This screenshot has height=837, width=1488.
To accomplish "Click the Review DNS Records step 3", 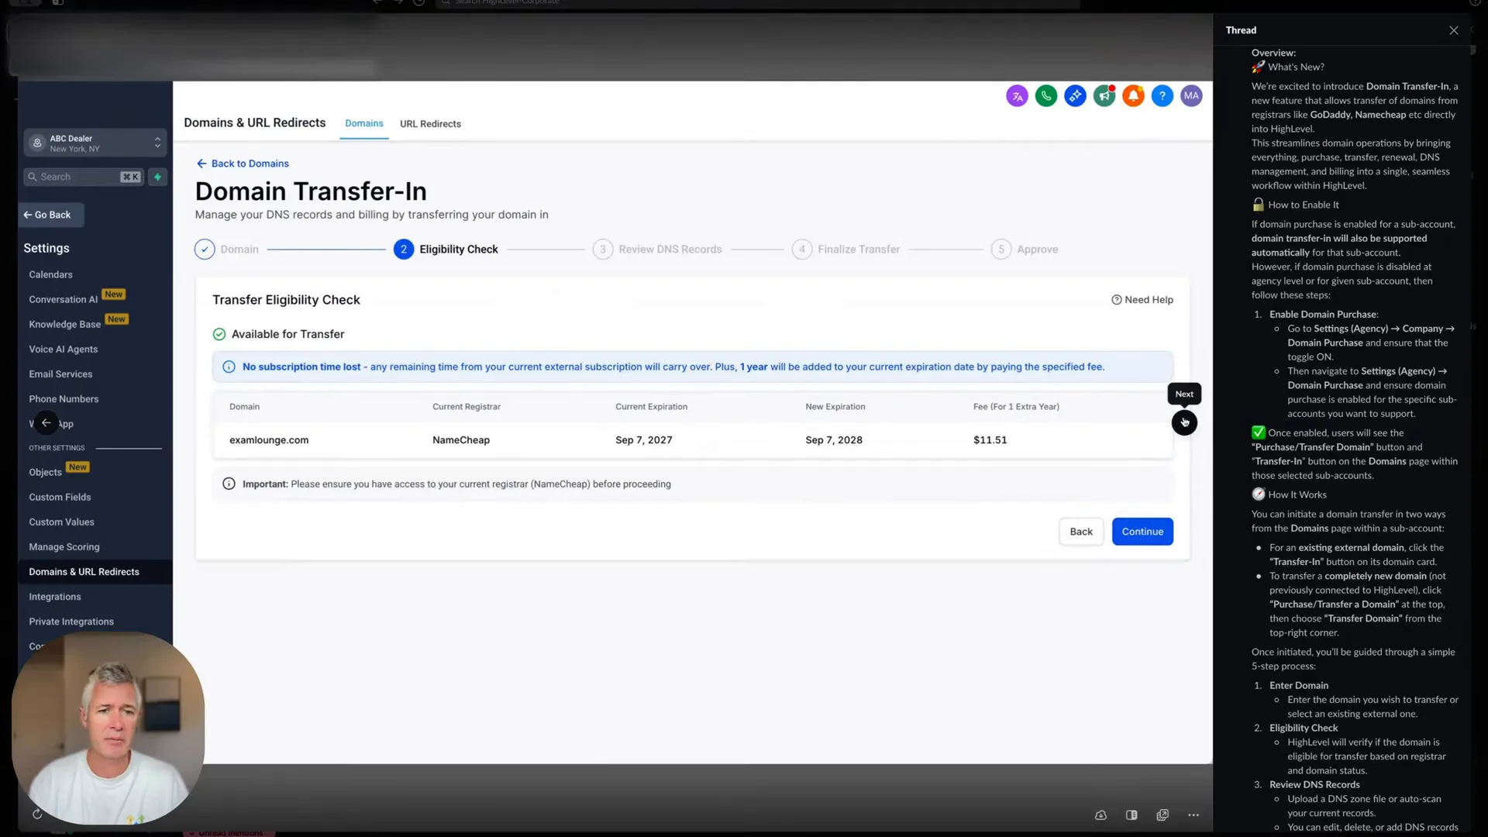I will [657, 250].
